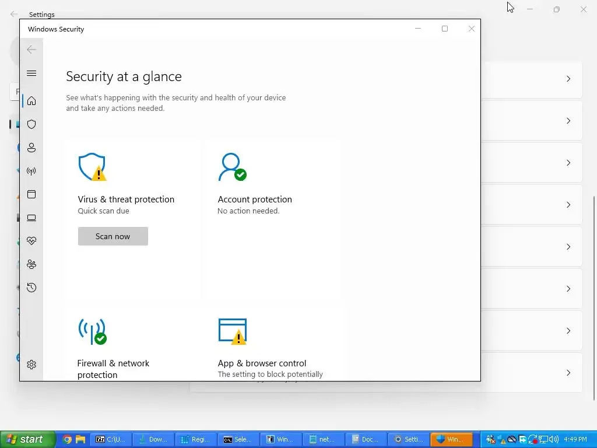Open Firewall & network antenna icon in sidebar
This screenshot has height=448, width=597.
[31, 171]
